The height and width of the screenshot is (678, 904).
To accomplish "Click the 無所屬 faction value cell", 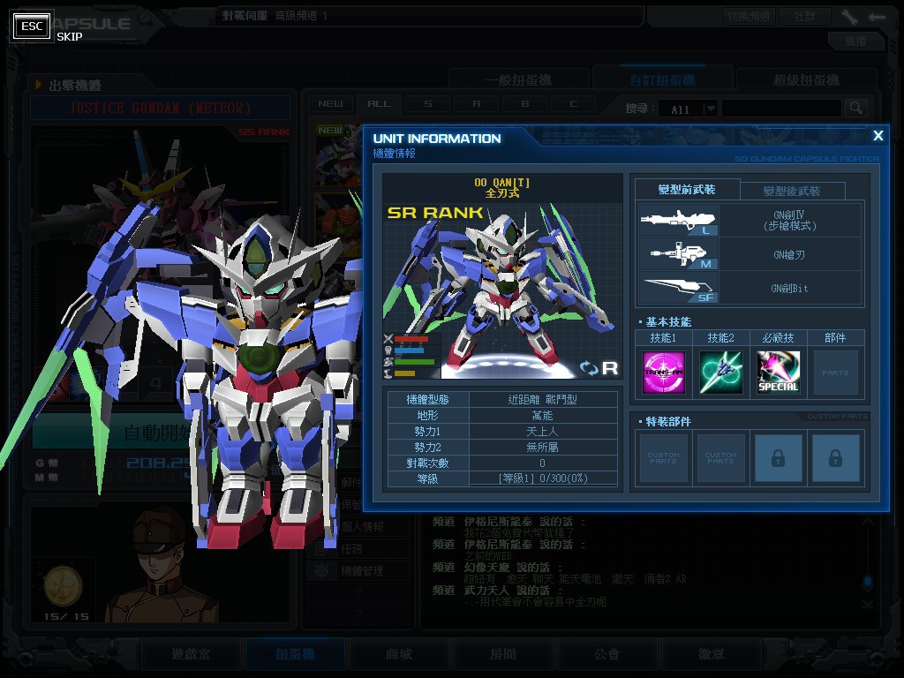I will coord(542,447).
